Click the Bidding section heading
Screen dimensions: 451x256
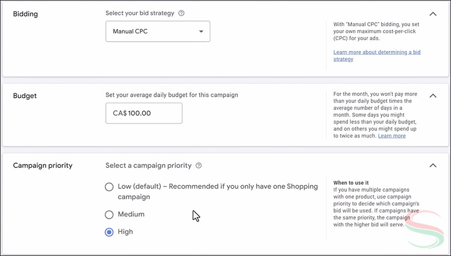(x=25, y=13)
